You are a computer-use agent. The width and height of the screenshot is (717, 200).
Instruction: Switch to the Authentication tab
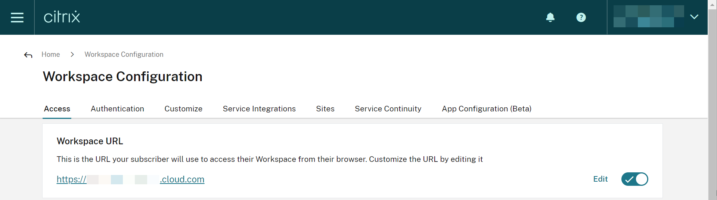click(x=117, y=109)
